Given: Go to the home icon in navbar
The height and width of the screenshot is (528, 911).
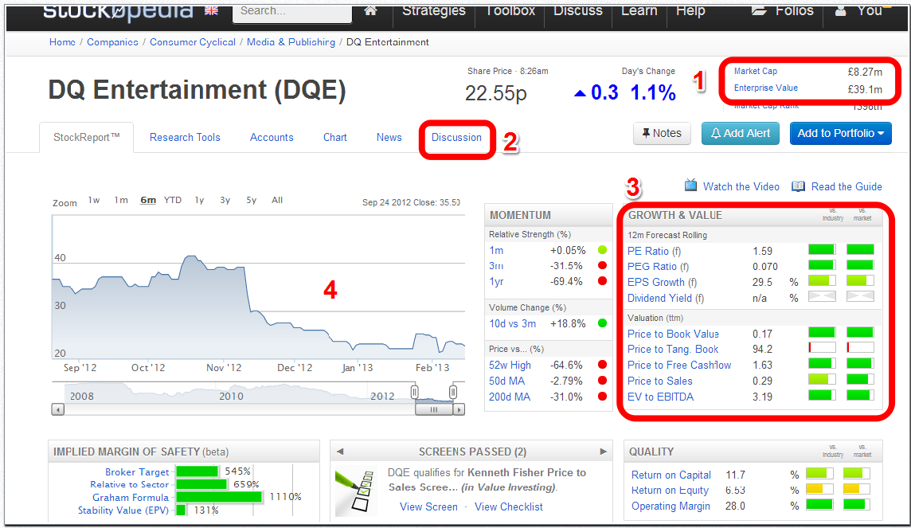Looking at the screenshot, I should click(370, 10).
